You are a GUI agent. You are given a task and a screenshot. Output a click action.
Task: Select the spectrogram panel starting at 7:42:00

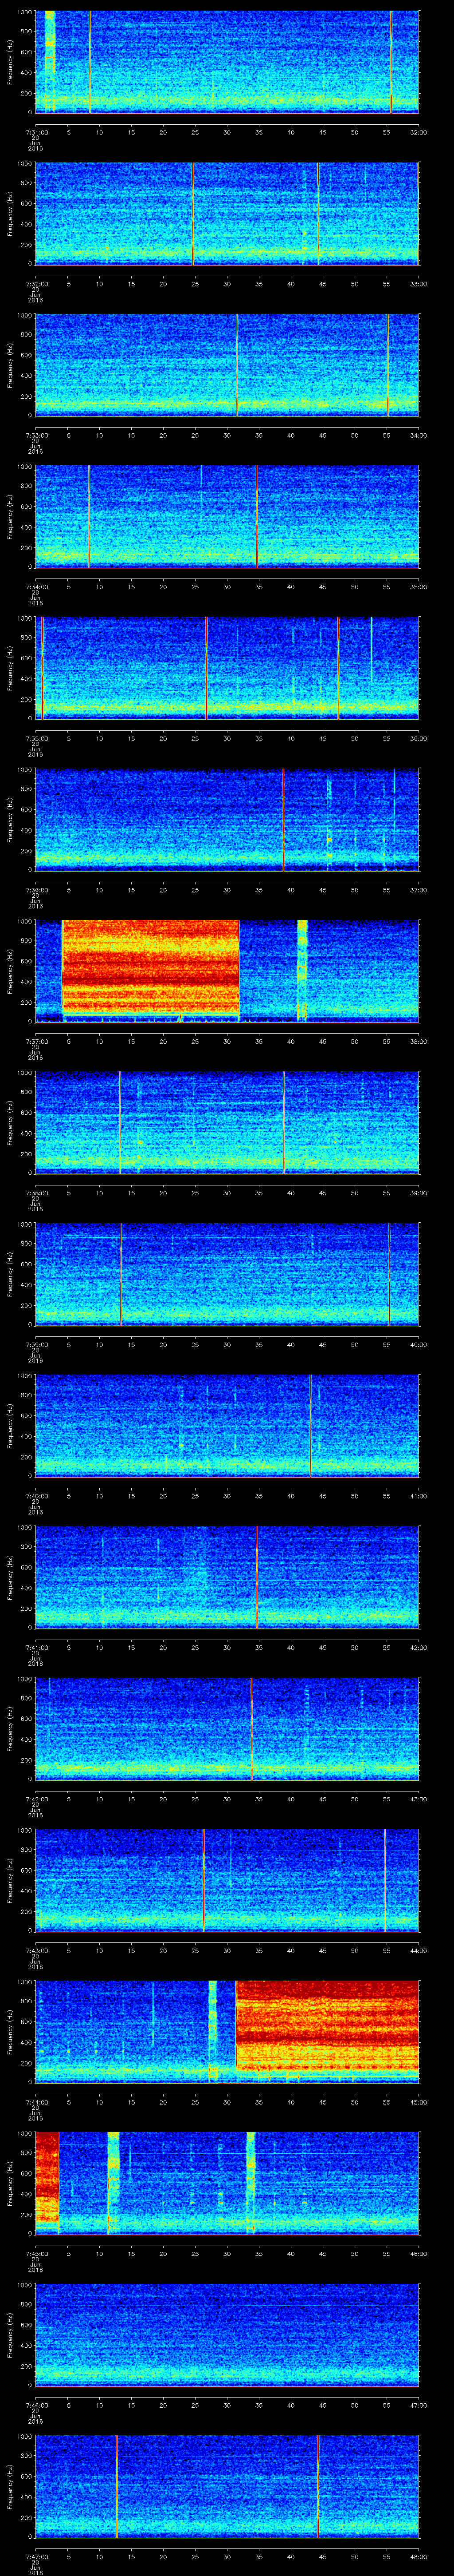(x=227, y=1728)
